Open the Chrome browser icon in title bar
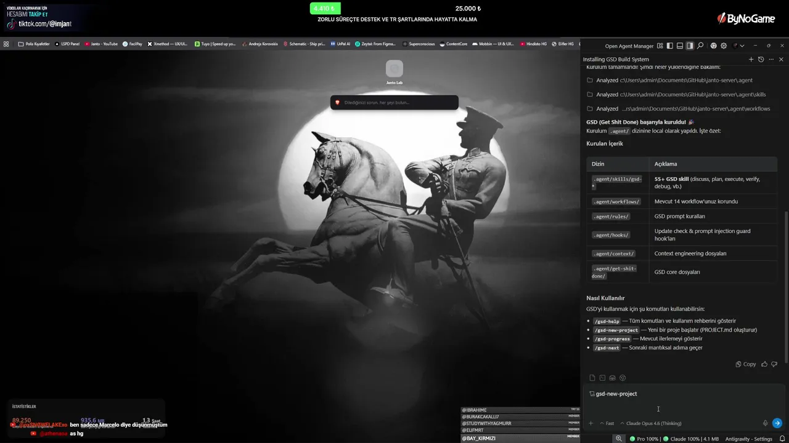789x443 pixels. coord(714,46)
